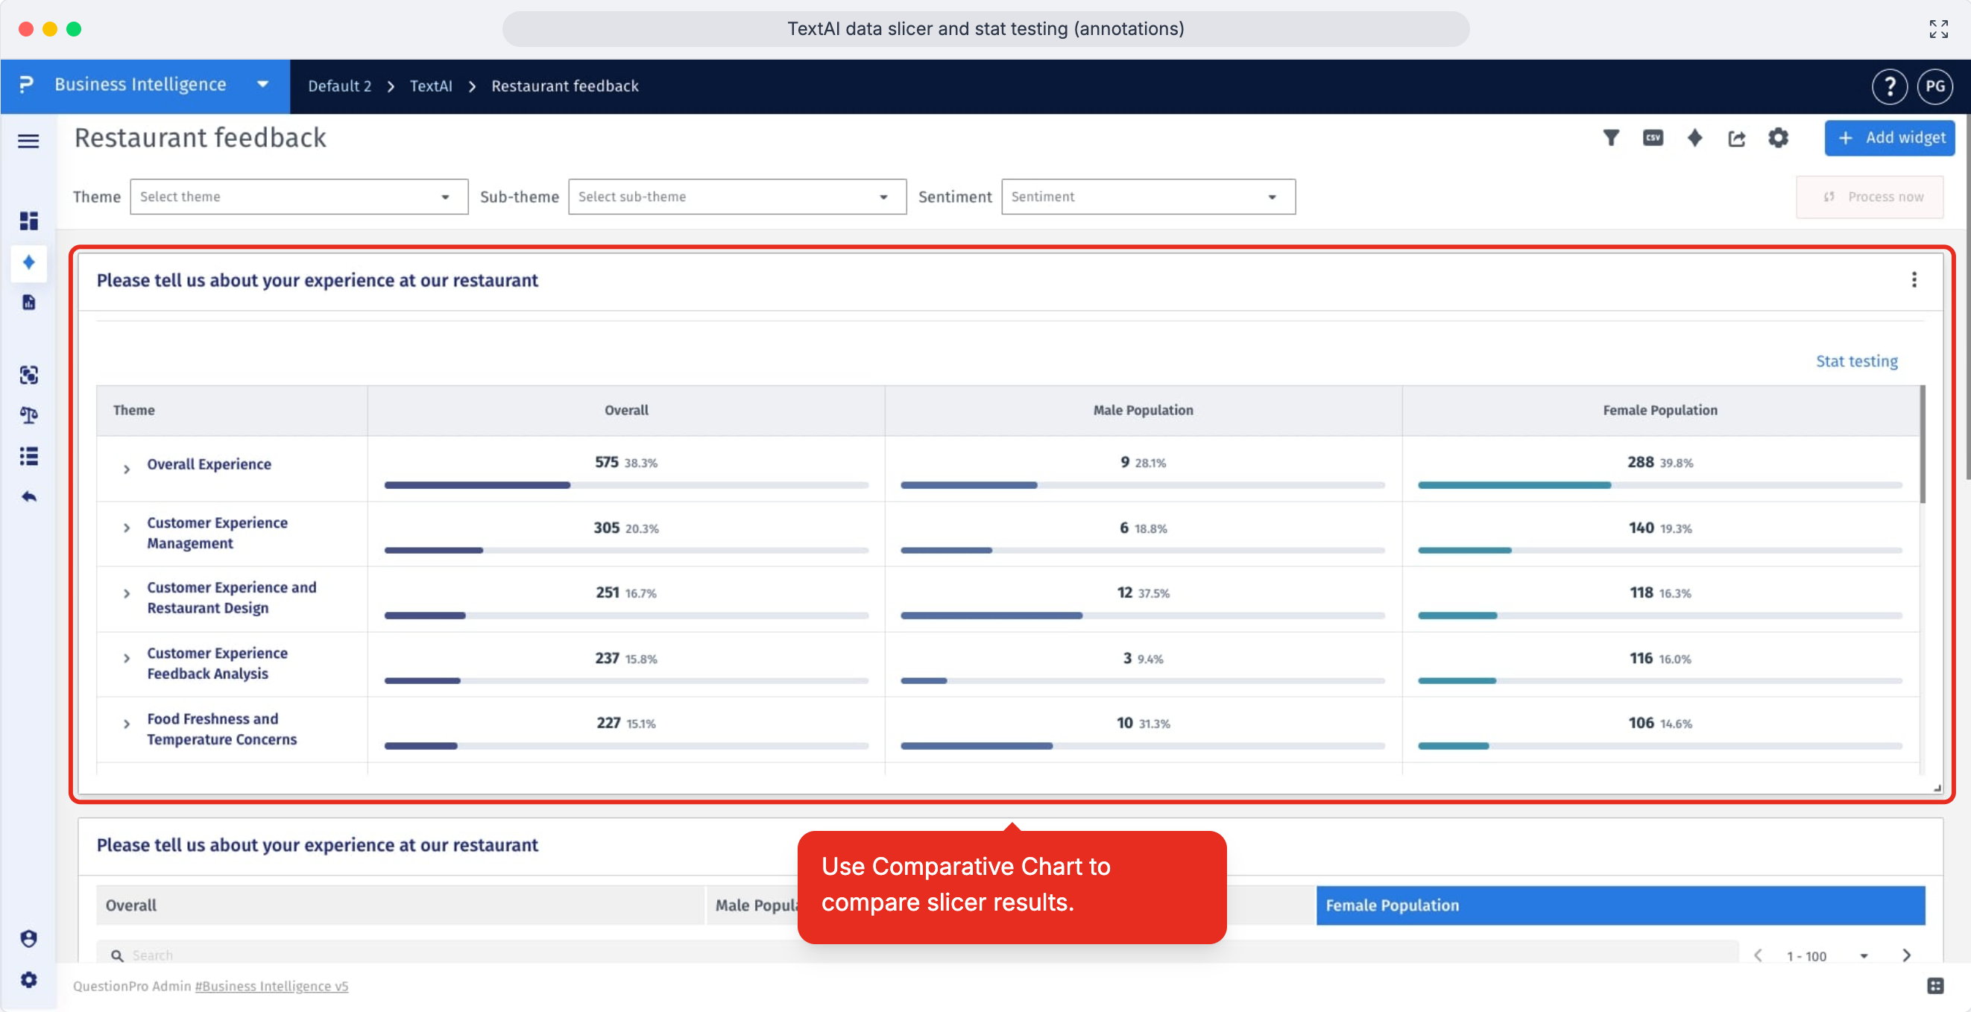Image resolution: width=1971 pixels, height=1012 pixels.
Task: Click the Male Population column header
Action: (1142, 410)
